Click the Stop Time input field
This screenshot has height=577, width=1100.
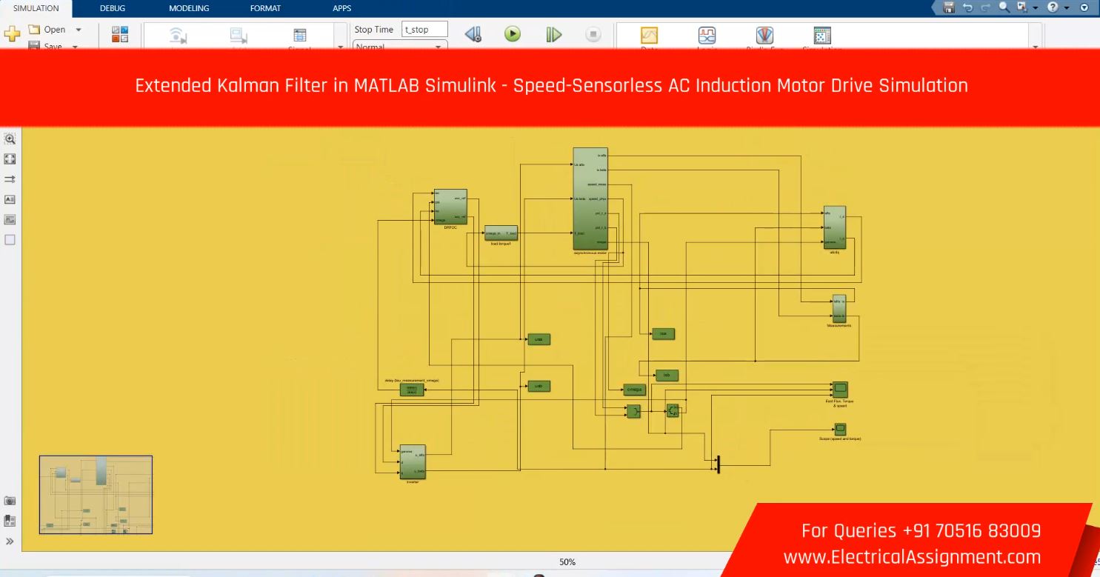click(x=424, y=30)
